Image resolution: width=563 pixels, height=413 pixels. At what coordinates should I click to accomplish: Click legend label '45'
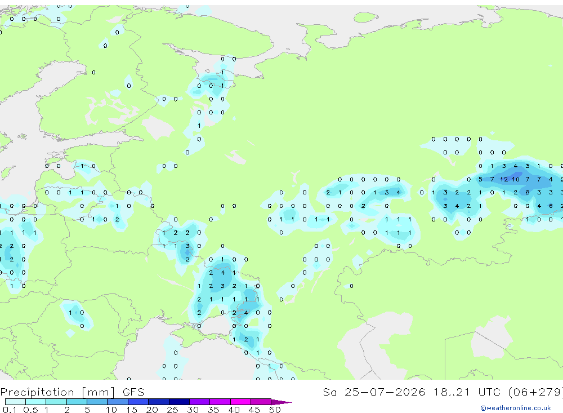254,410
